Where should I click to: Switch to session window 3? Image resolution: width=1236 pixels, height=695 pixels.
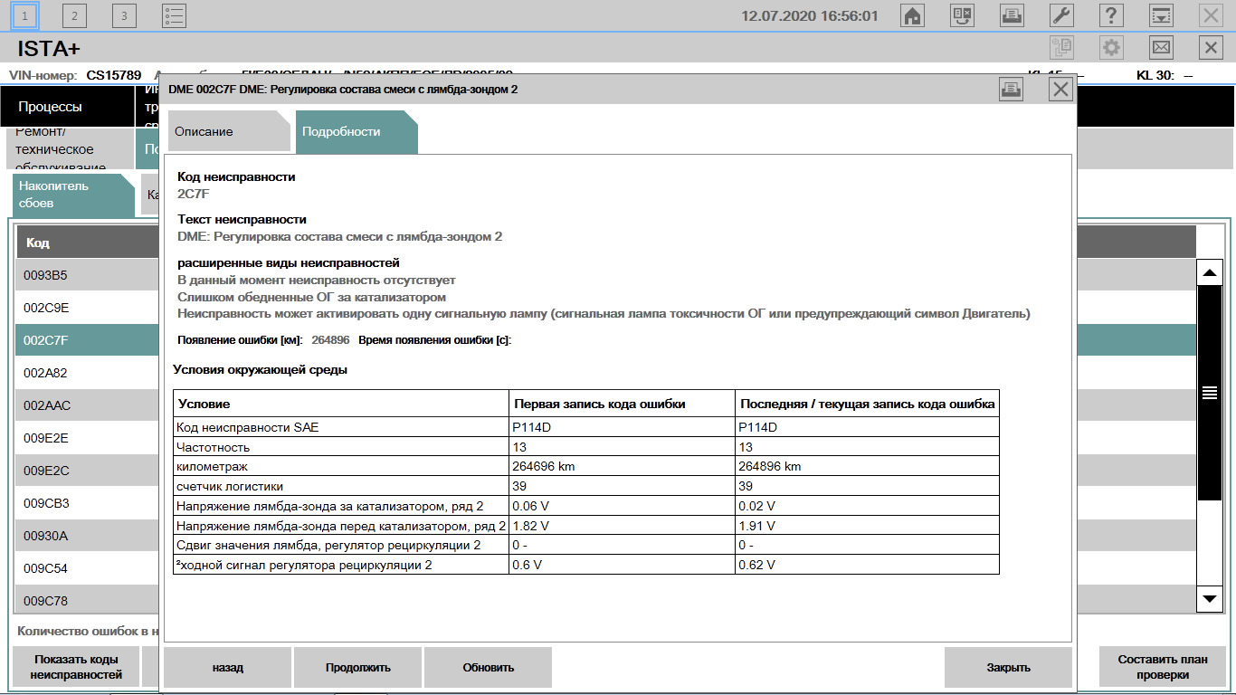pyautogui.click(x=124, y=15)
